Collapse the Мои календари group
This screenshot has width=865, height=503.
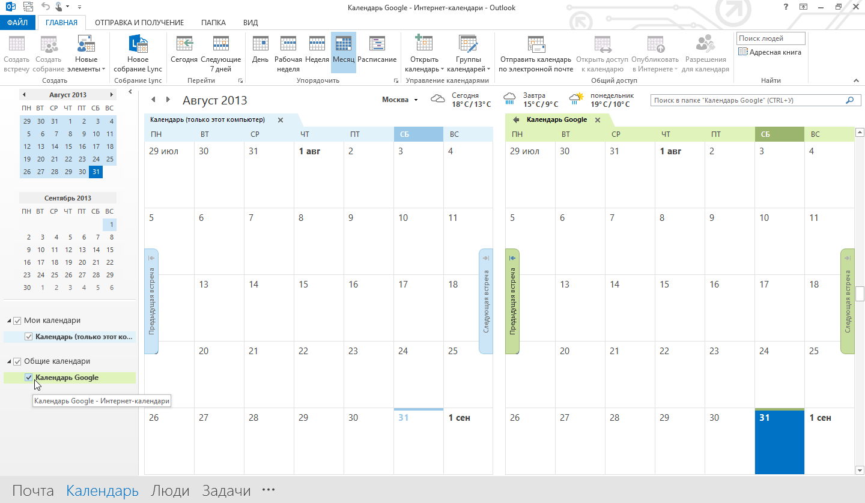pos(9,321)
